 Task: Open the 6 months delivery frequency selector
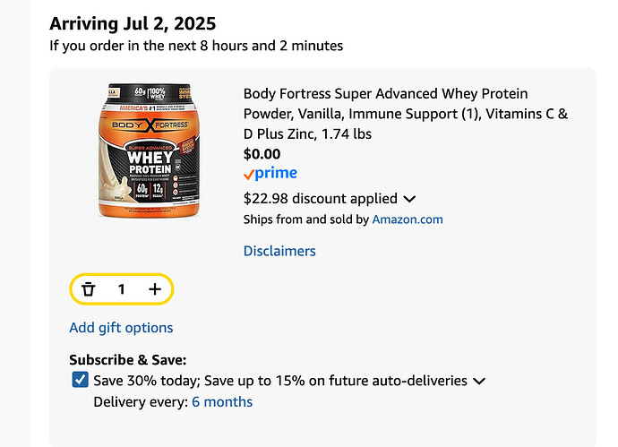click(x=222, y=402)
